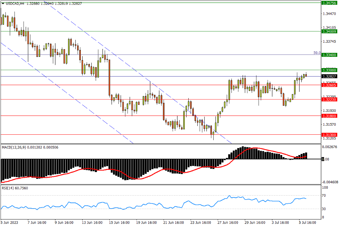Select the red 1.32605 level label
This screenshot has height=226, width=339.
tap(329, 85)
